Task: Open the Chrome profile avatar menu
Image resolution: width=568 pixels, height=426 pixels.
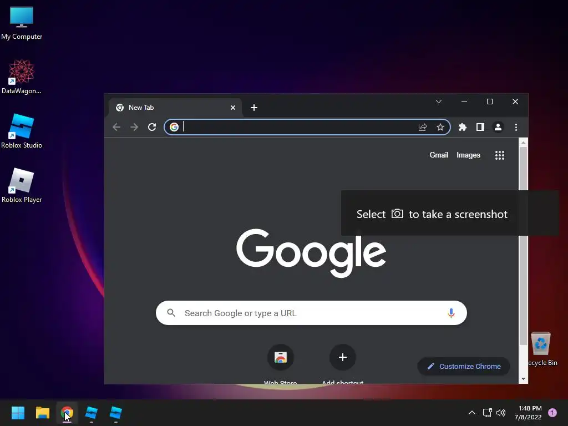Action: tap(498, 127)
